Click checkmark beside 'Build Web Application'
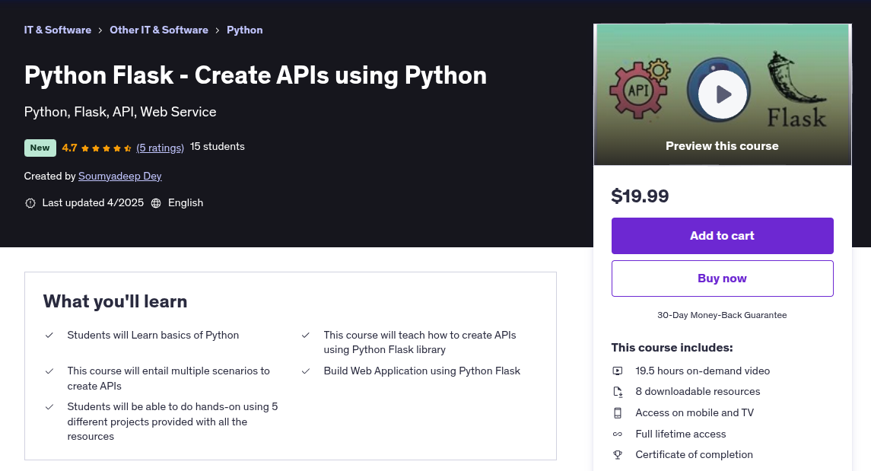 pyautogui.click(x=306, y=371)
